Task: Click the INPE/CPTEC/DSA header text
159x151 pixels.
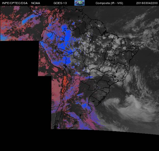Action: coord(15,3)
